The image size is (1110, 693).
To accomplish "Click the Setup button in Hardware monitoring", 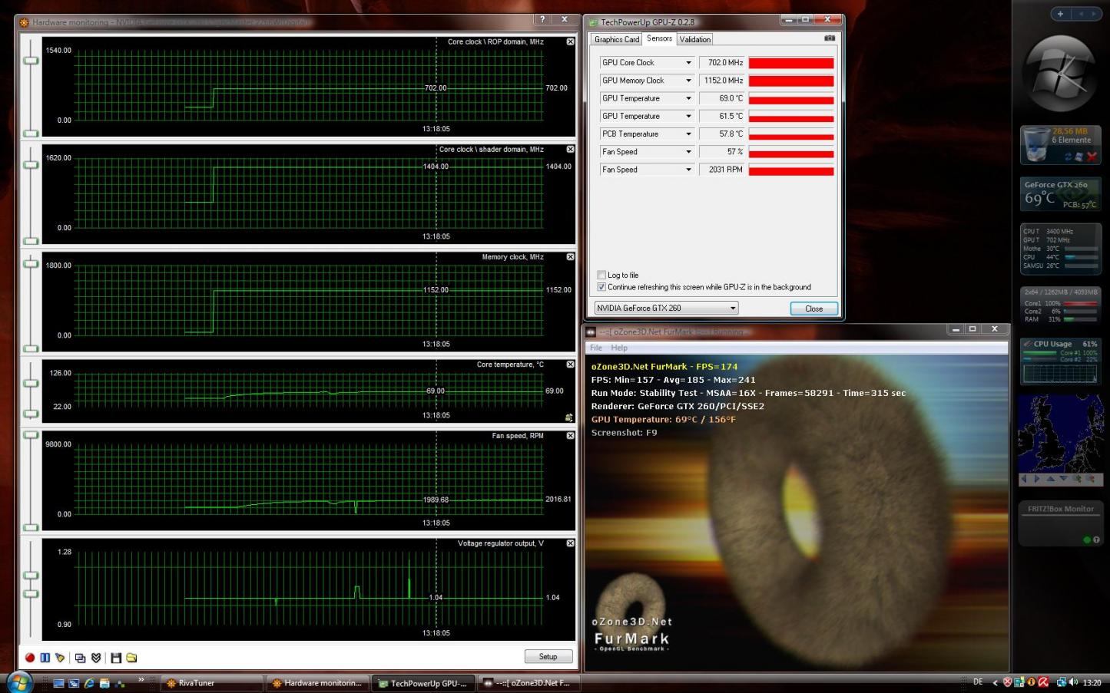I will pyautogui.click(x=548, y=656).
